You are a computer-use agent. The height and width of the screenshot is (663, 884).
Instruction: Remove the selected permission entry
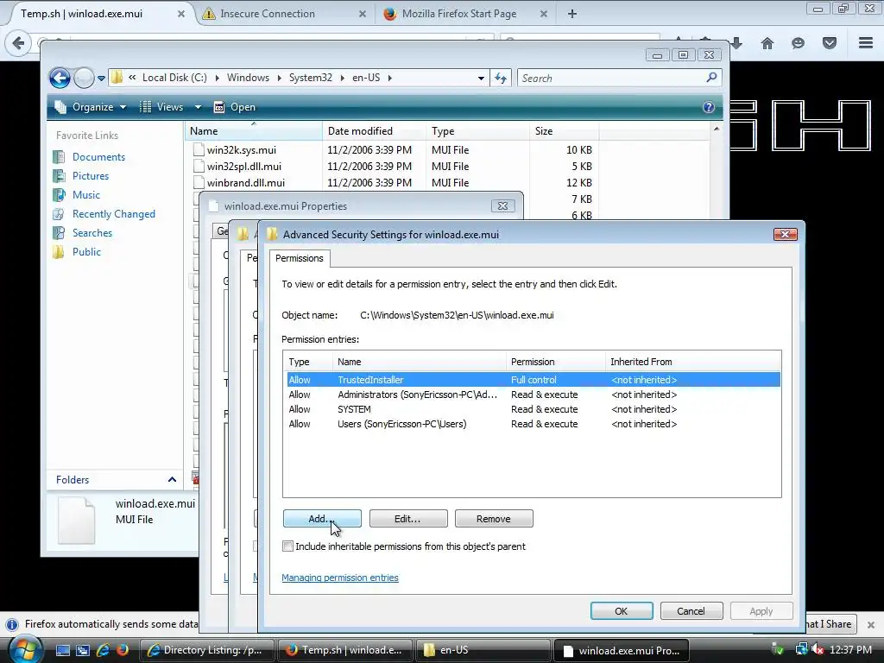tap(493, 519)
